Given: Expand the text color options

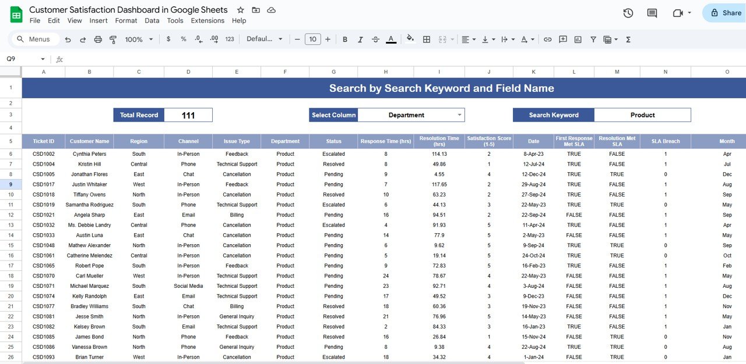Looking at the screenshot, I should click(x=391, y=39).
